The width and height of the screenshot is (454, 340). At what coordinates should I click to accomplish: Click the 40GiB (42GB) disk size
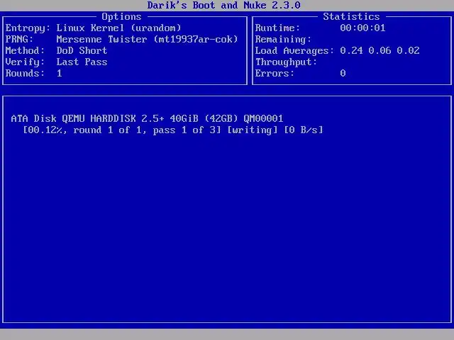coord(204,118)
